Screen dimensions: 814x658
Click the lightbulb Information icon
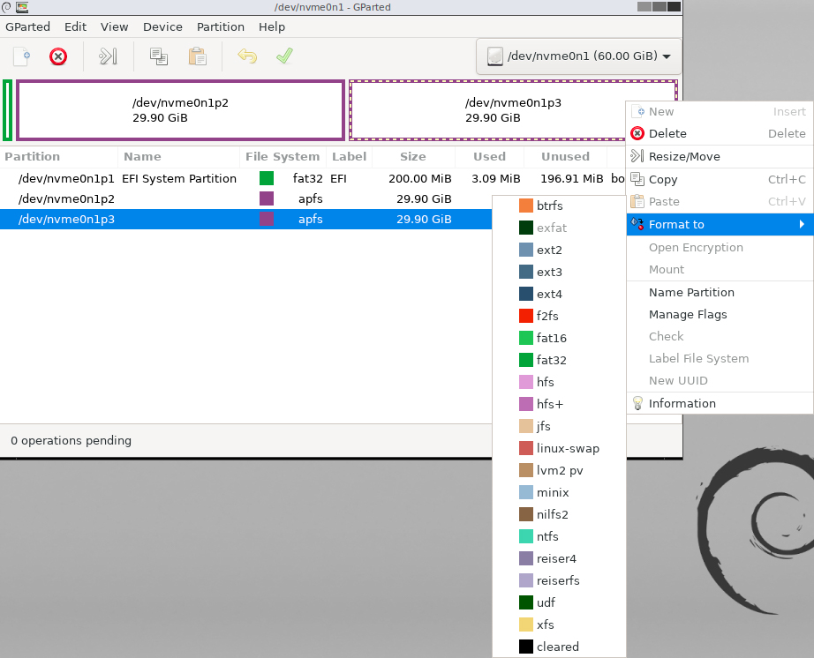click(x=637, y=403)
